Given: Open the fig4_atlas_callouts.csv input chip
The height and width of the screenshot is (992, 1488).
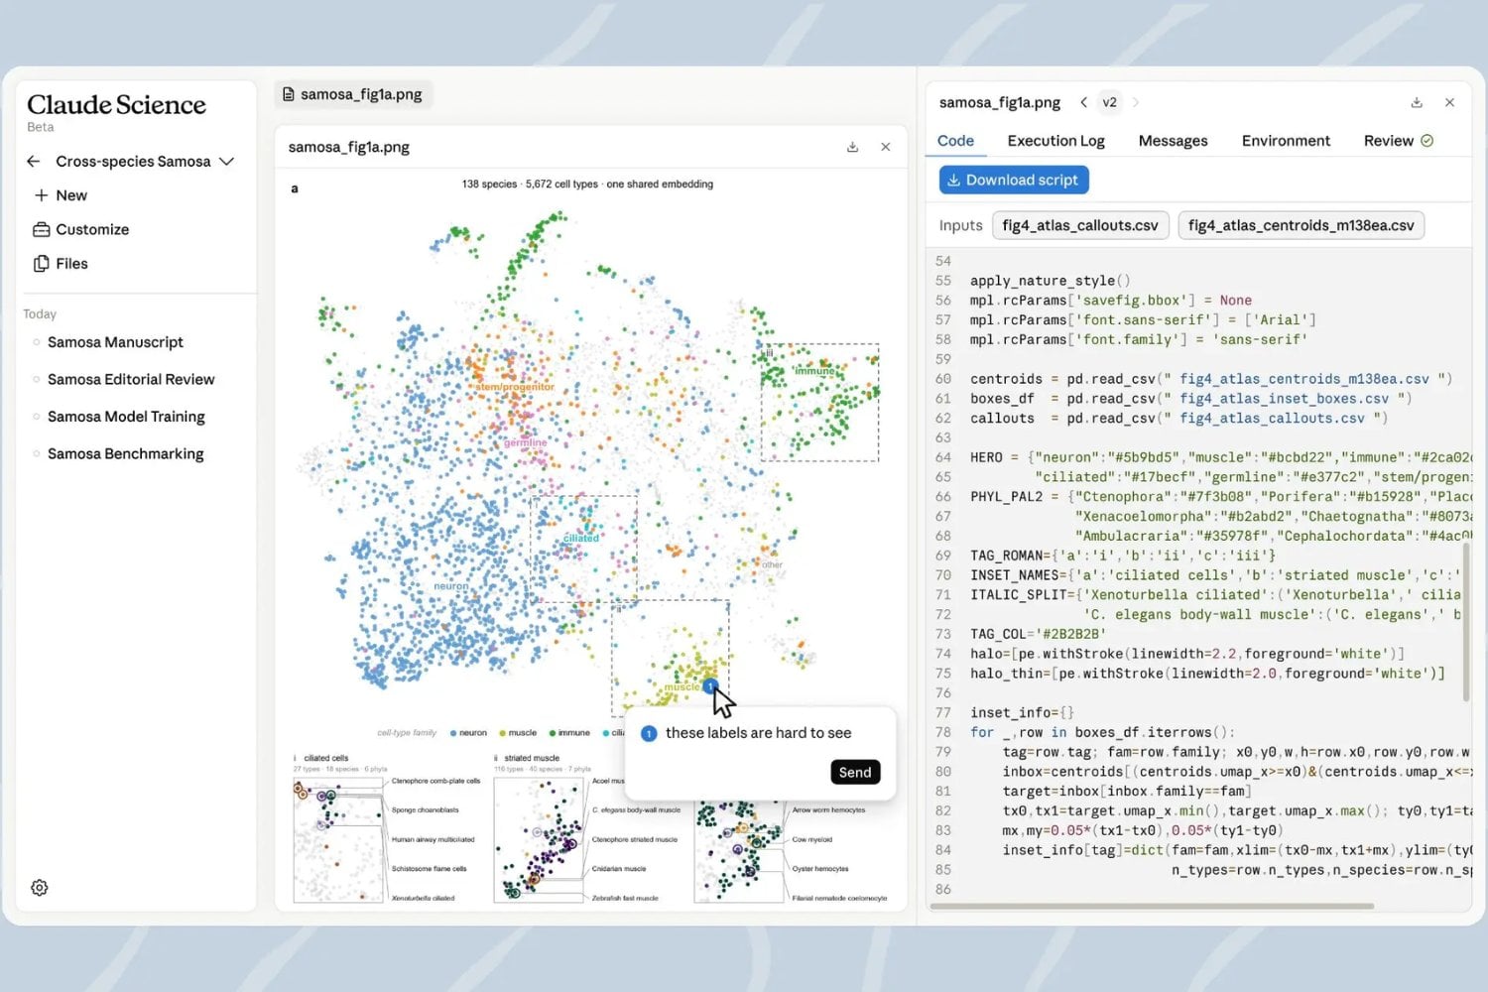Looking at the screenshot, I should coord(1080,225).
